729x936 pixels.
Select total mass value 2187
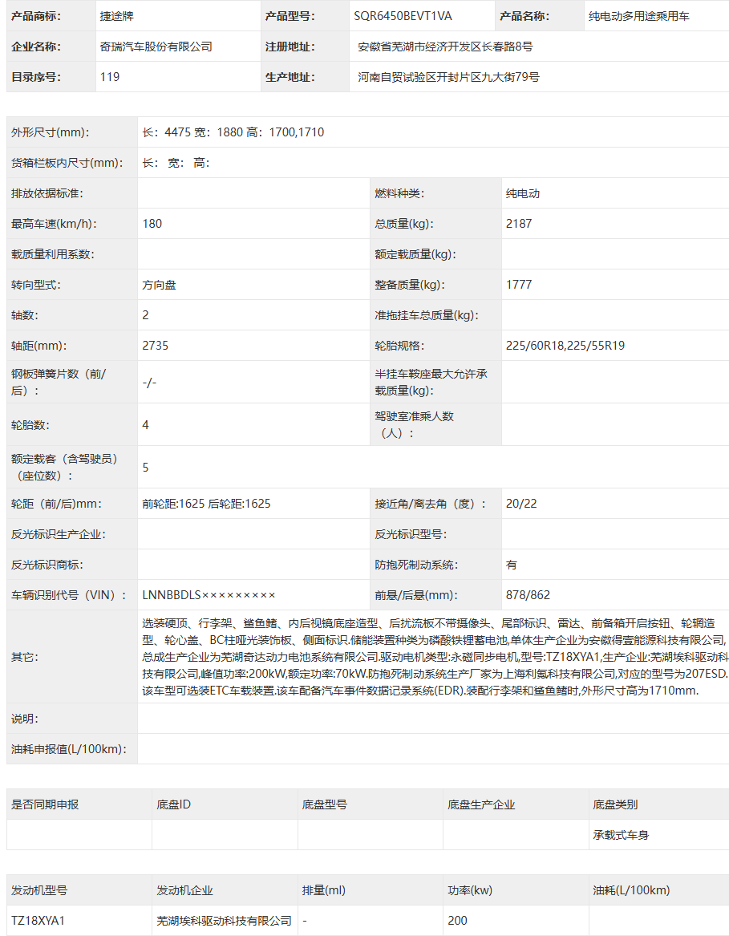tap(519, 224)
